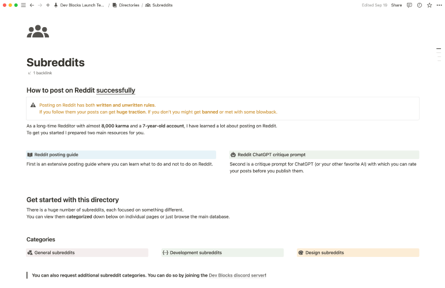Create a new page with plus icon

(48, 5)
